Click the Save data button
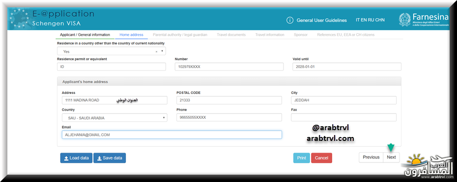Viewport: 457px width, 182px height. tap(110, 158)
